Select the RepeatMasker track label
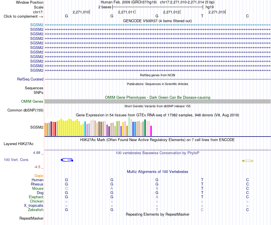271x225 pixels. (31, 218)
